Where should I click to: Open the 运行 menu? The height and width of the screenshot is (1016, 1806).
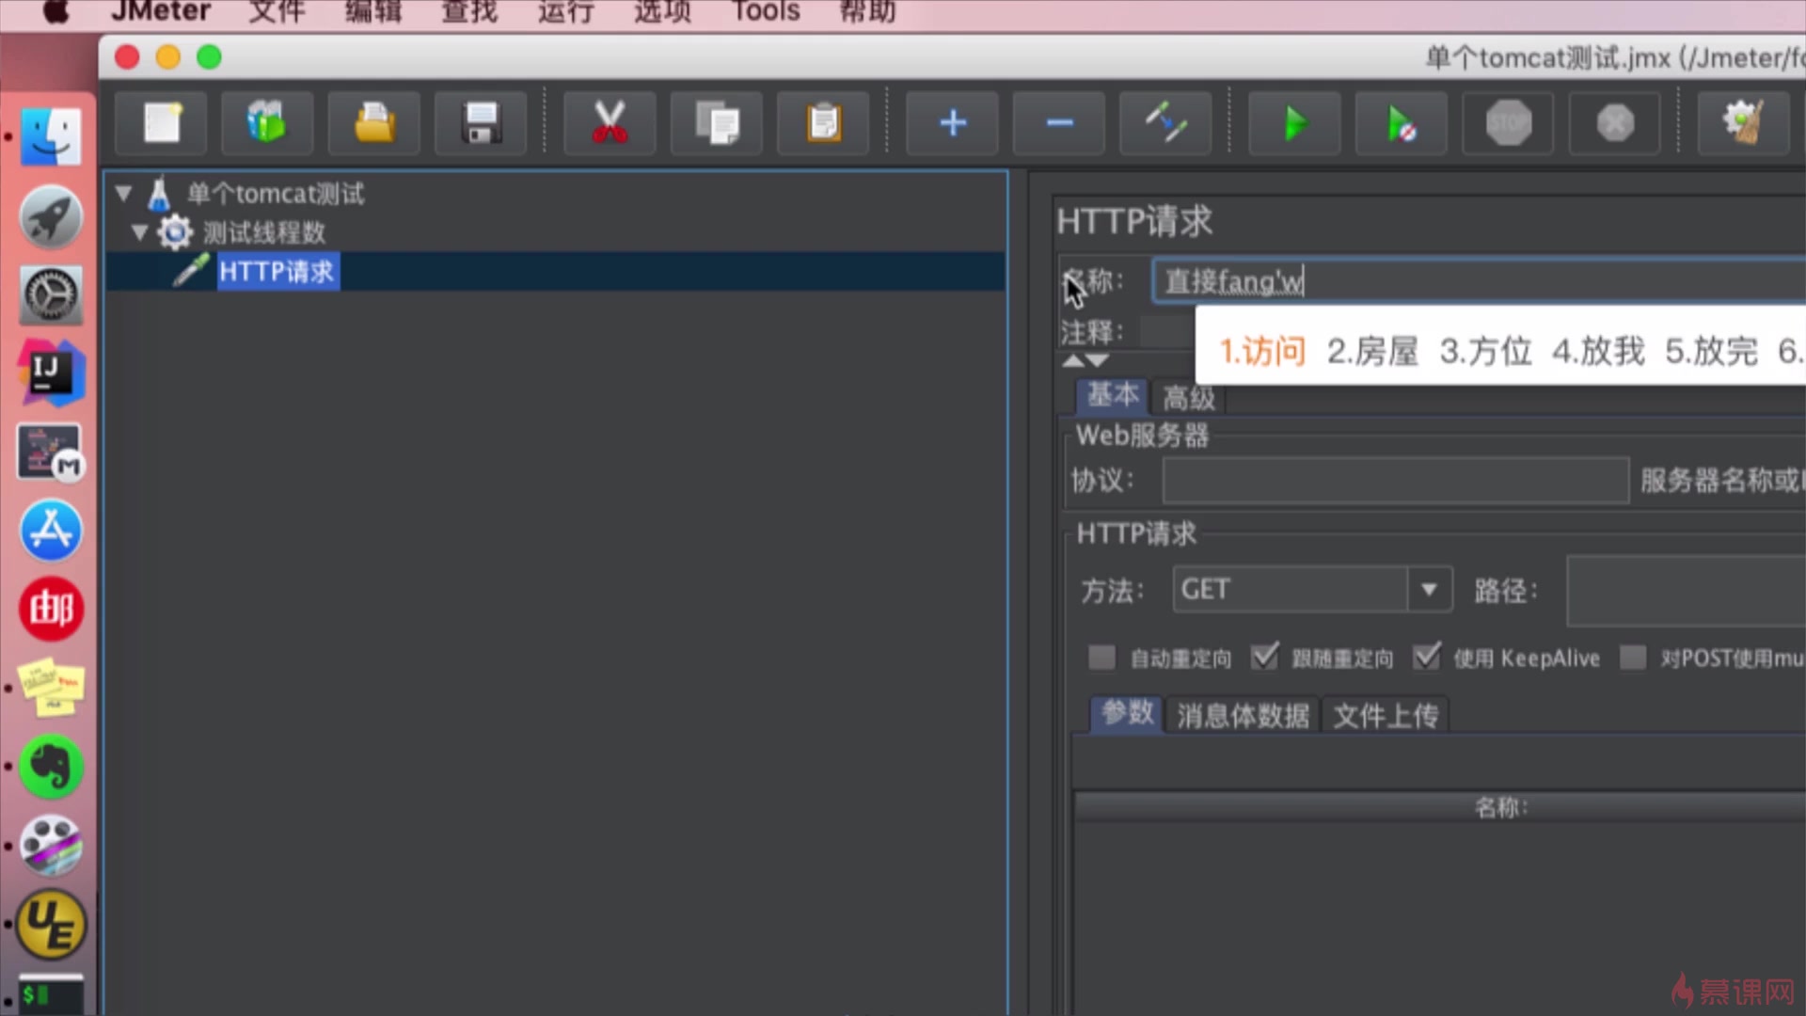[565, 12]
